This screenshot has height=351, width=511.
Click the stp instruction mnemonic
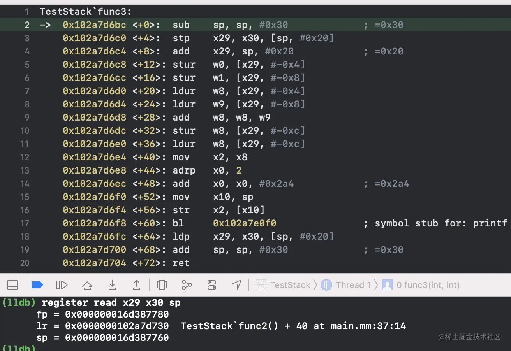coord(181,38)
